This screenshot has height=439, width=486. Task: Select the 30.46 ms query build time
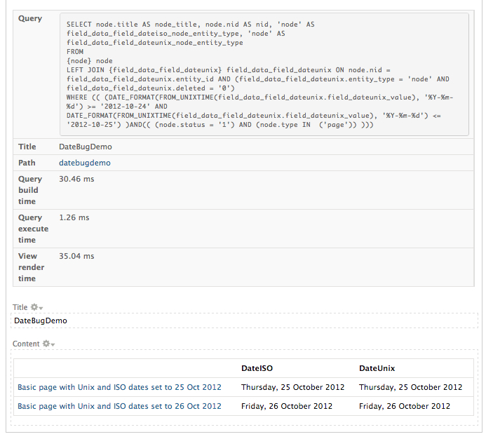tap(76, 179)
